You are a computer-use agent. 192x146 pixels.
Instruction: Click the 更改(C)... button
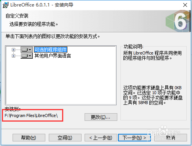tap(101, 117)
